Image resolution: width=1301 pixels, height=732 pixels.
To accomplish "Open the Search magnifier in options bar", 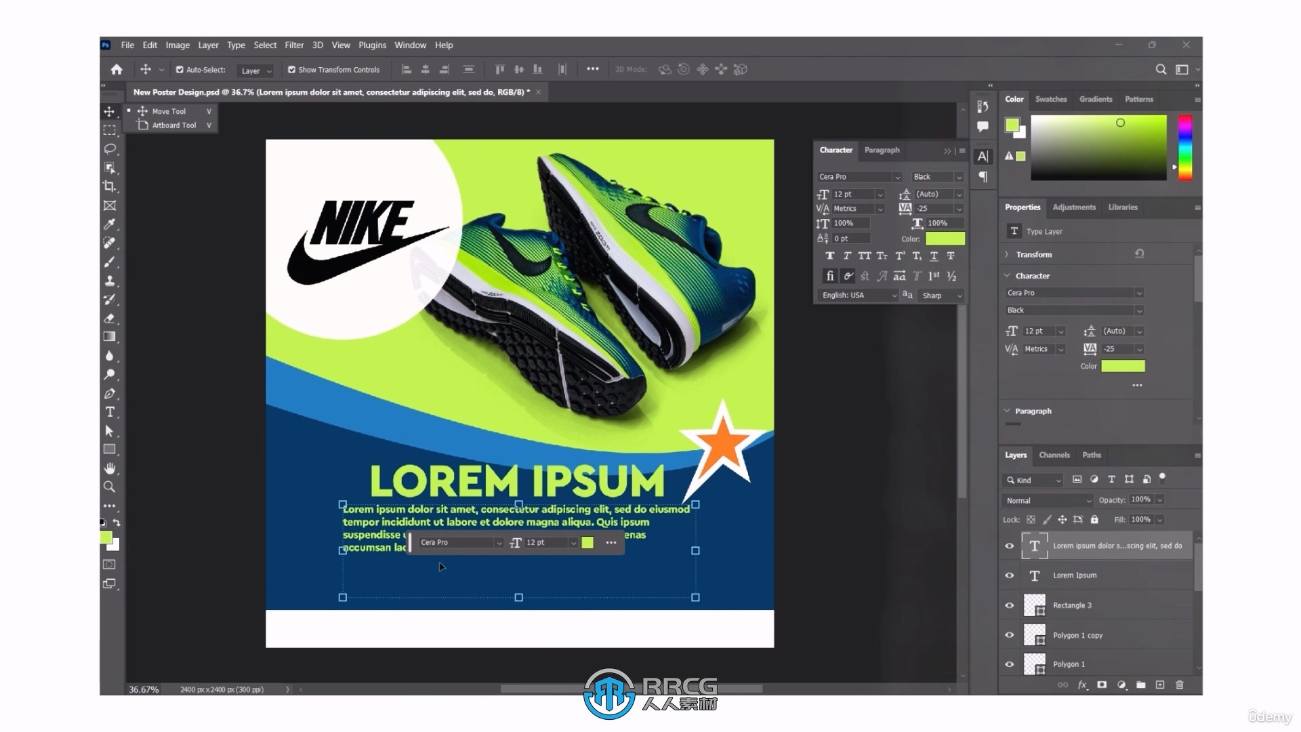I will coord(1161,69).
